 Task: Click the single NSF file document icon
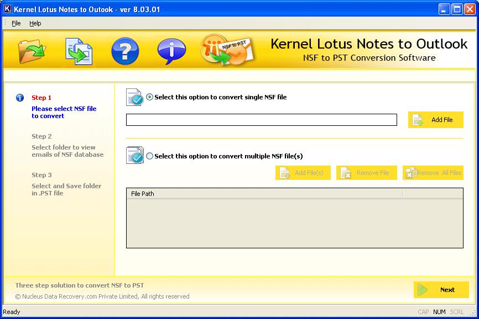pyautogui.click(x=135, y=97)
